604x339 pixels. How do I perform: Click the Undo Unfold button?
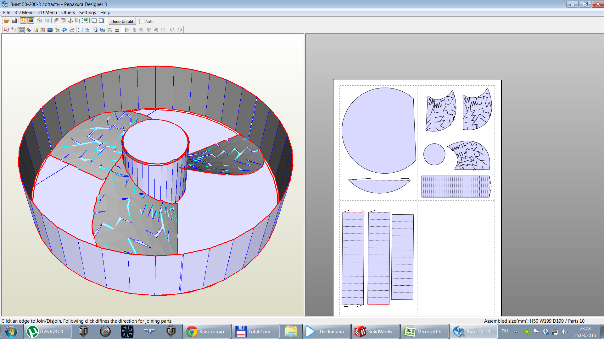122,21
